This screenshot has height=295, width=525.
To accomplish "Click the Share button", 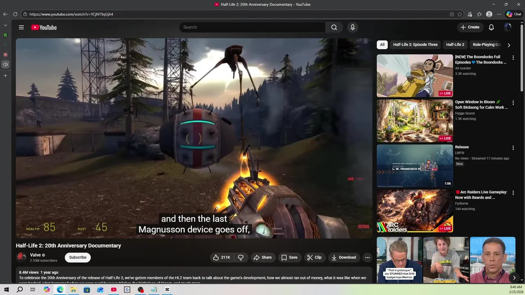I will pos(262,257).
